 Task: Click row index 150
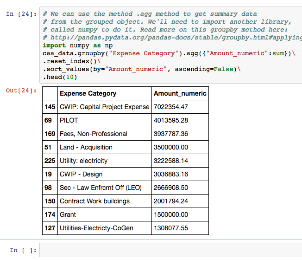(50, 201)
